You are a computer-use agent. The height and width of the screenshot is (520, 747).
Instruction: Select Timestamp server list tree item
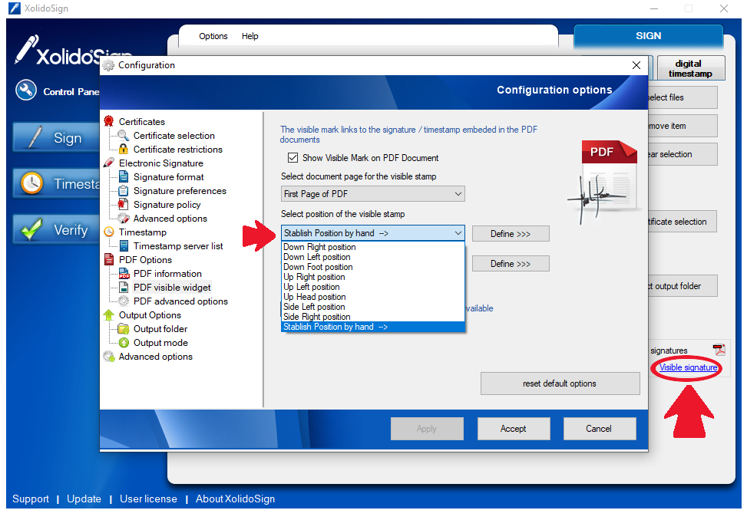click(177, 246)
